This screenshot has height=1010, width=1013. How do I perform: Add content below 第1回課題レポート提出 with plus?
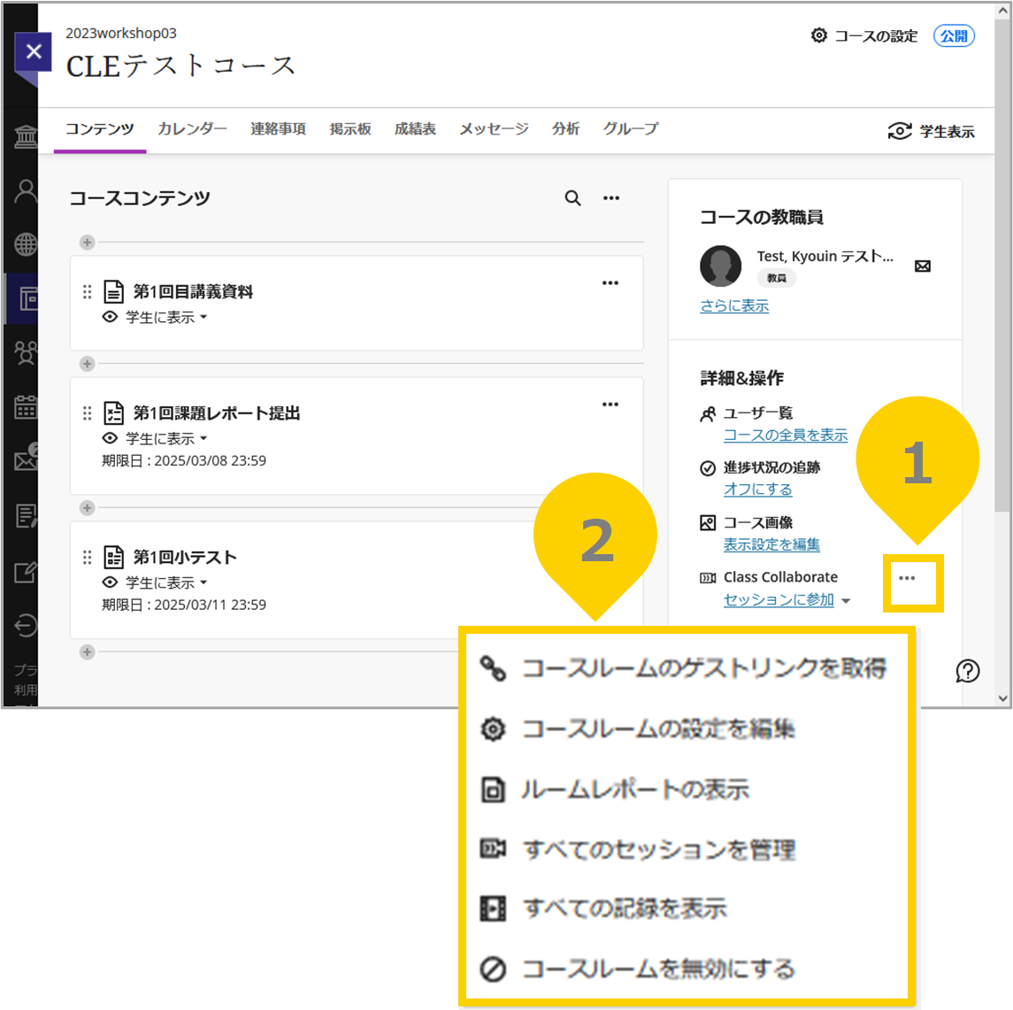pyautogui.click(x=88, y=508)
